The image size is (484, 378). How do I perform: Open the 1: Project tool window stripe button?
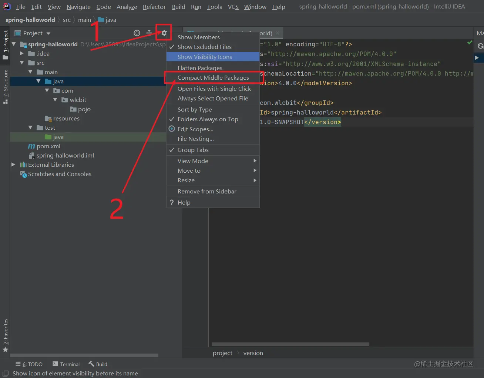point(5,45)
